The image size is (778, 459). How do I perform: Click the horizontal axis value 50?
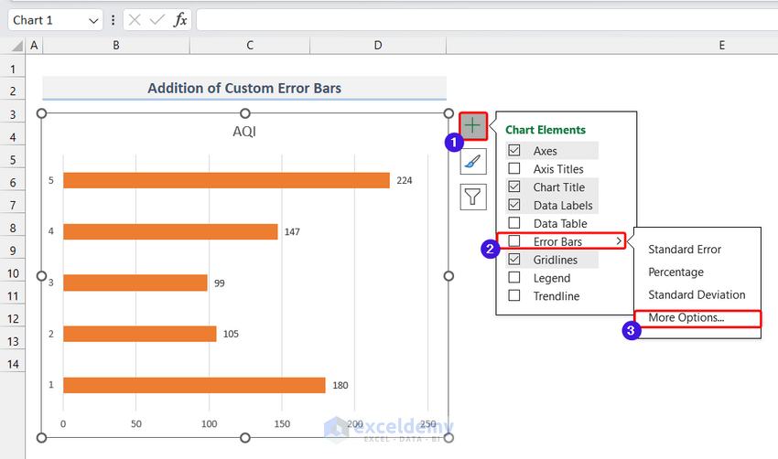coord(136,424)
